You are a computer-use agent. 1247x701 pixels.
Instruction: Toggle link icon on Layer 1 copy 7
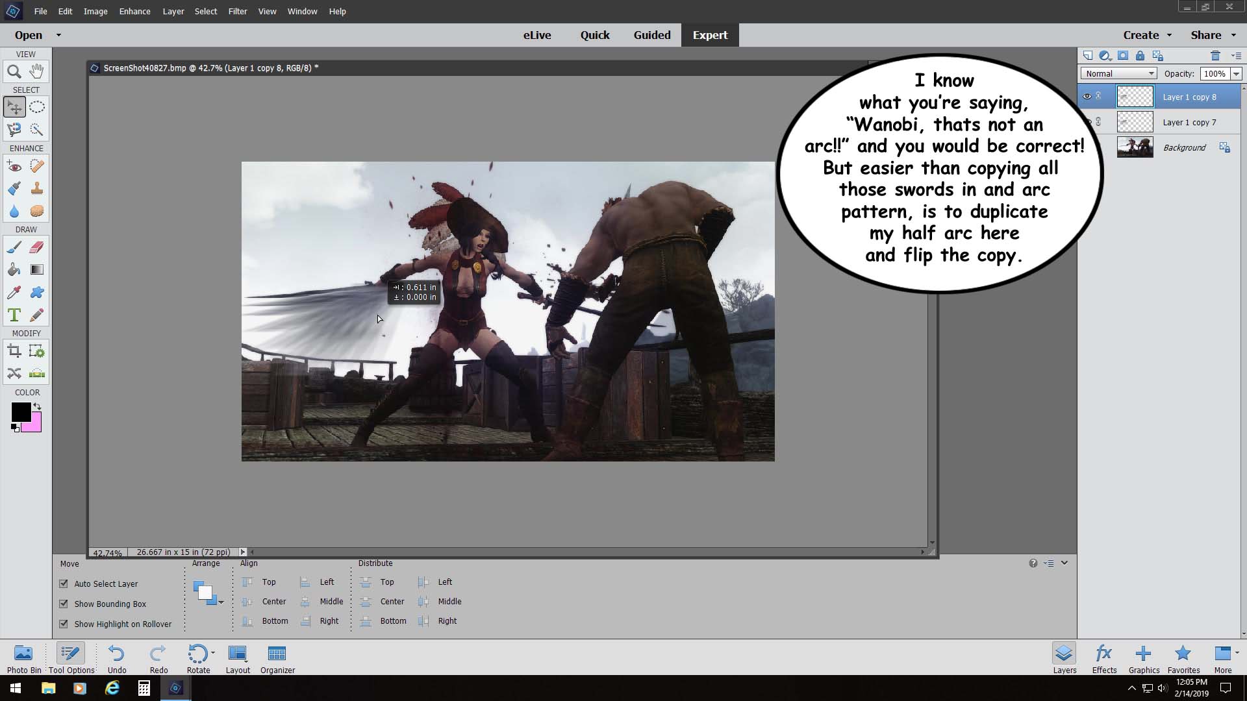click(x=1099, y=122)
